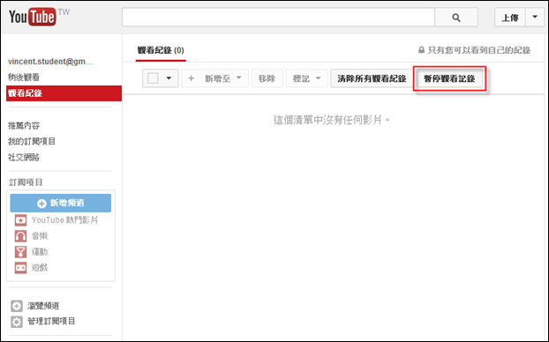Open the 新增至 dropdown

point(215,78)
